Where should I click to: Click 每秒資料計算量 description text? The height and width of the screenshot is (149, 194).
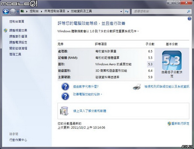pyautogui.click(x=106, y=51)
